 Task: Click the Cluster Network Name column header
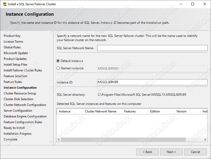point(102,111)
